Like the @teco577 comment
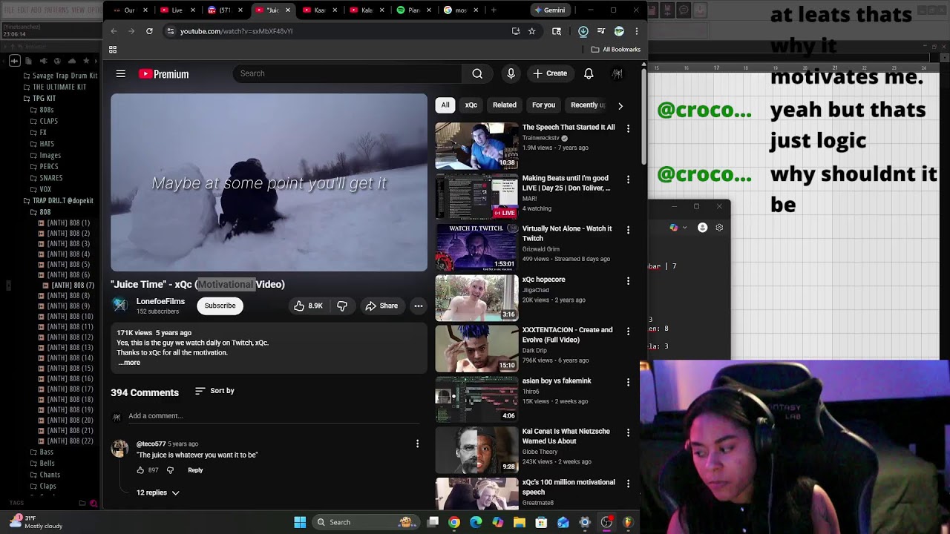Viewport: 950px width, 534px height. pyautogui.click(x=140, y=470)
